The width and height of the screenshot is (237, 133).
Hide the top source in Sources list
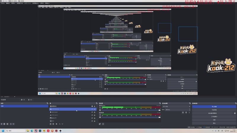[x=92, y=106]
